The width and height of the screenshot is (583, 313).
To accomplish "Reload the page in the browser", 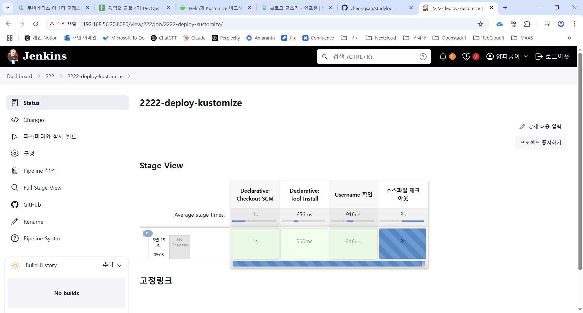I will (x=36, y=24).
